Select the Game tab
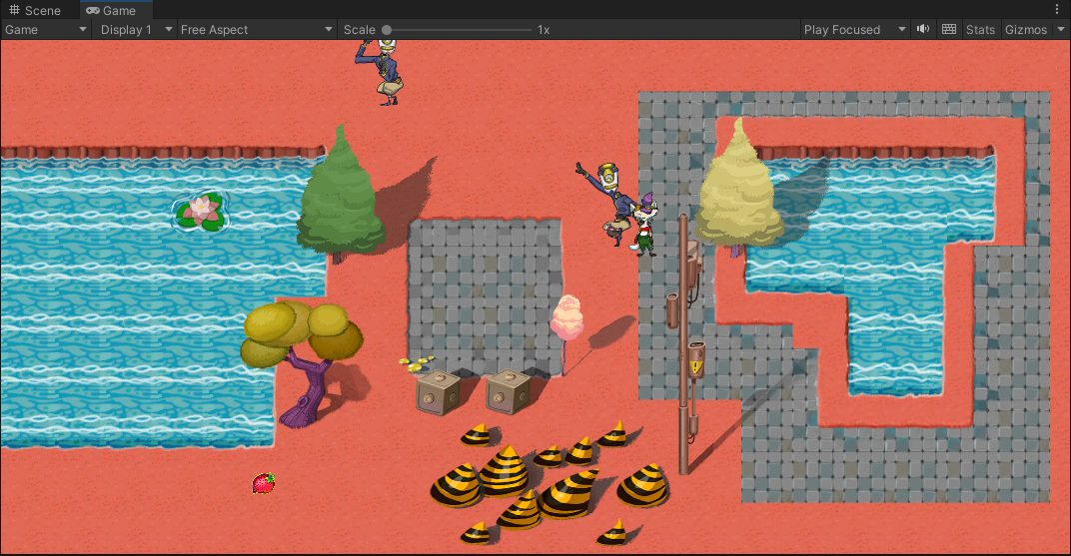 point(111,10)
